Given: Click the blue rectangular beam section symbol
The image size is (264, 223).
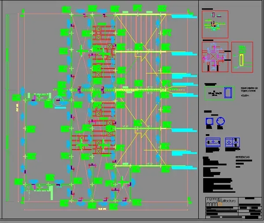Looking at the screenshot, I should point(228,93).
